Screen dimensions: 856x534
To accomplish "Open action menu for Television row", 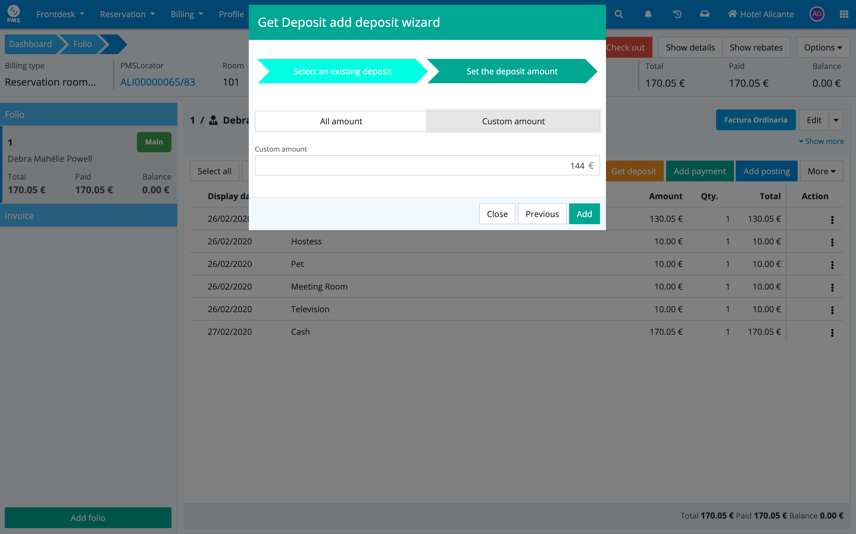I will point(832,310).
